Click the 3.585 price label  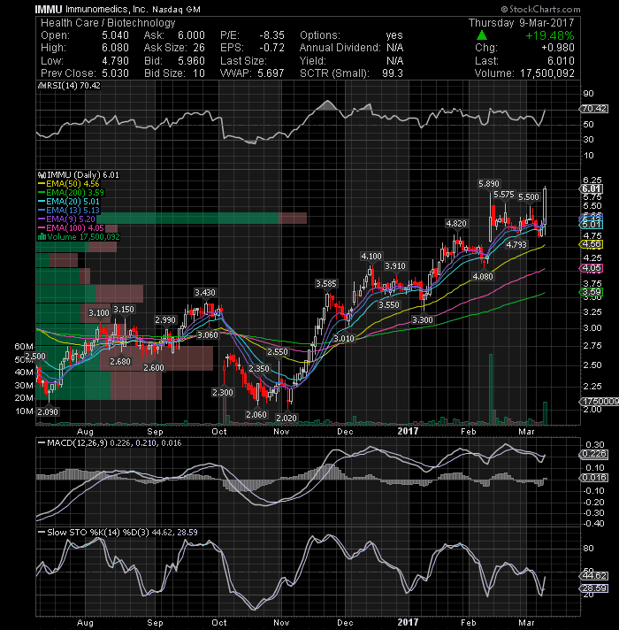tap(326, 284)
